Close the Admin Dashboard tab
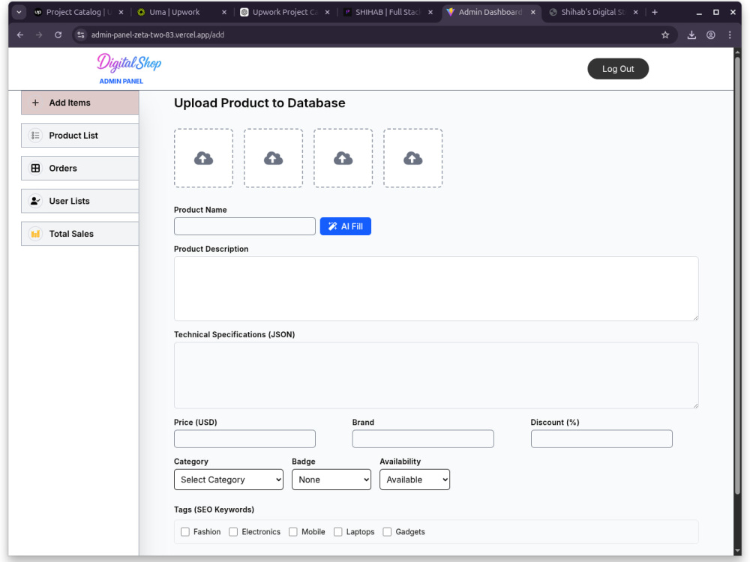 (x=532, y=12)
